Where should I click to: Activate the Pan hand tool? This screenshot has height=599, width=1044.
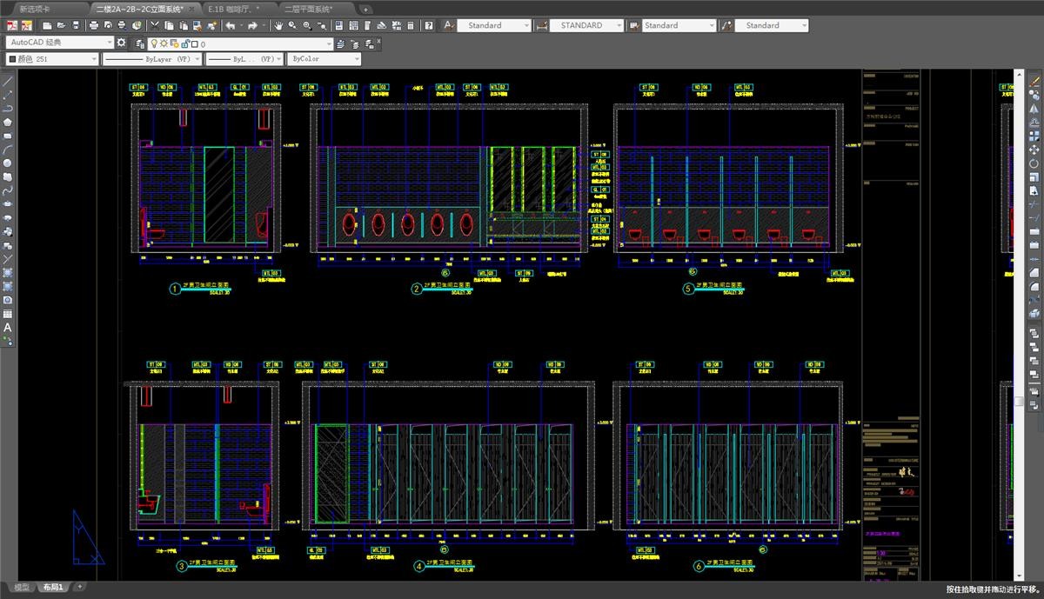(x=278, y=26)
